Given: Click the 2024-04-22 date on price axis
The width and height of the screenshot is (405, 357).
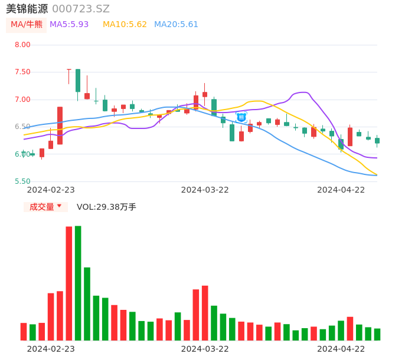Looking at the screenshot, I should pos(341,190).
